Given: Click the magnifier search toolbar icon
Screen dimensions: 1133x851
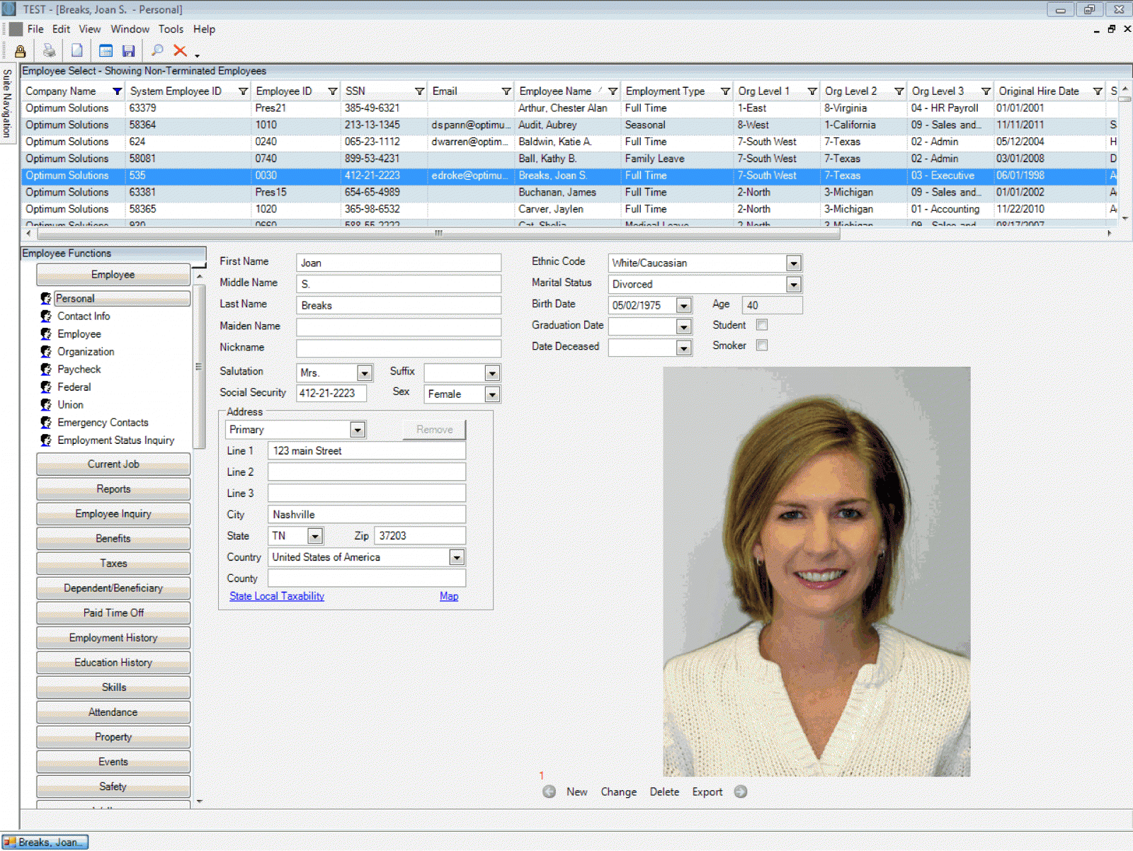Looking at the screenshot, I should point(157,51).
